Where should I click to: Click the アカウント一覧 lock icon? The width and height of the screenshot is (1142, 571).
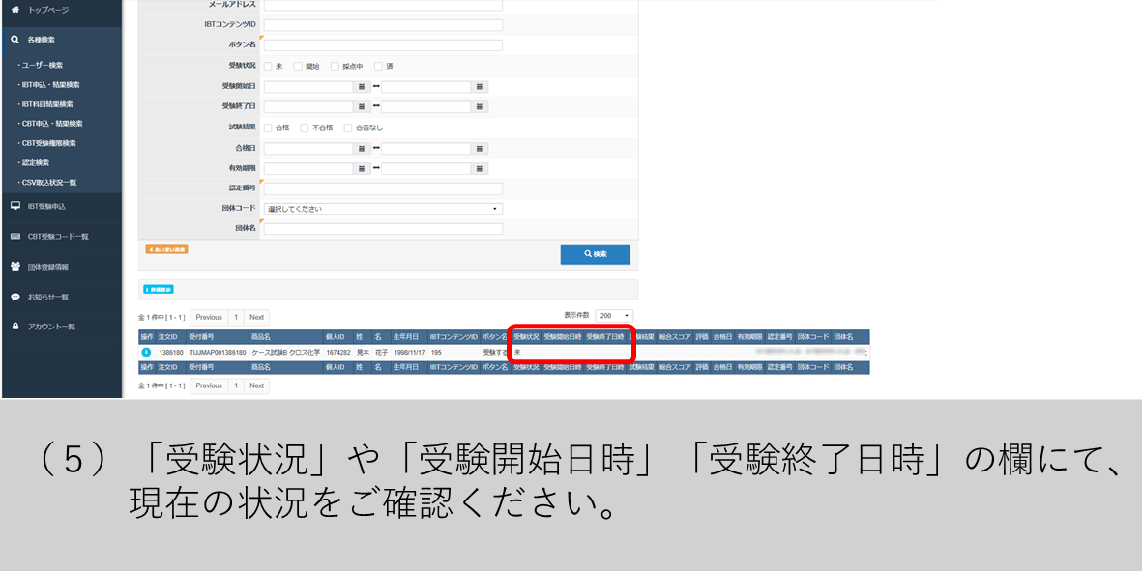[15, 327]
